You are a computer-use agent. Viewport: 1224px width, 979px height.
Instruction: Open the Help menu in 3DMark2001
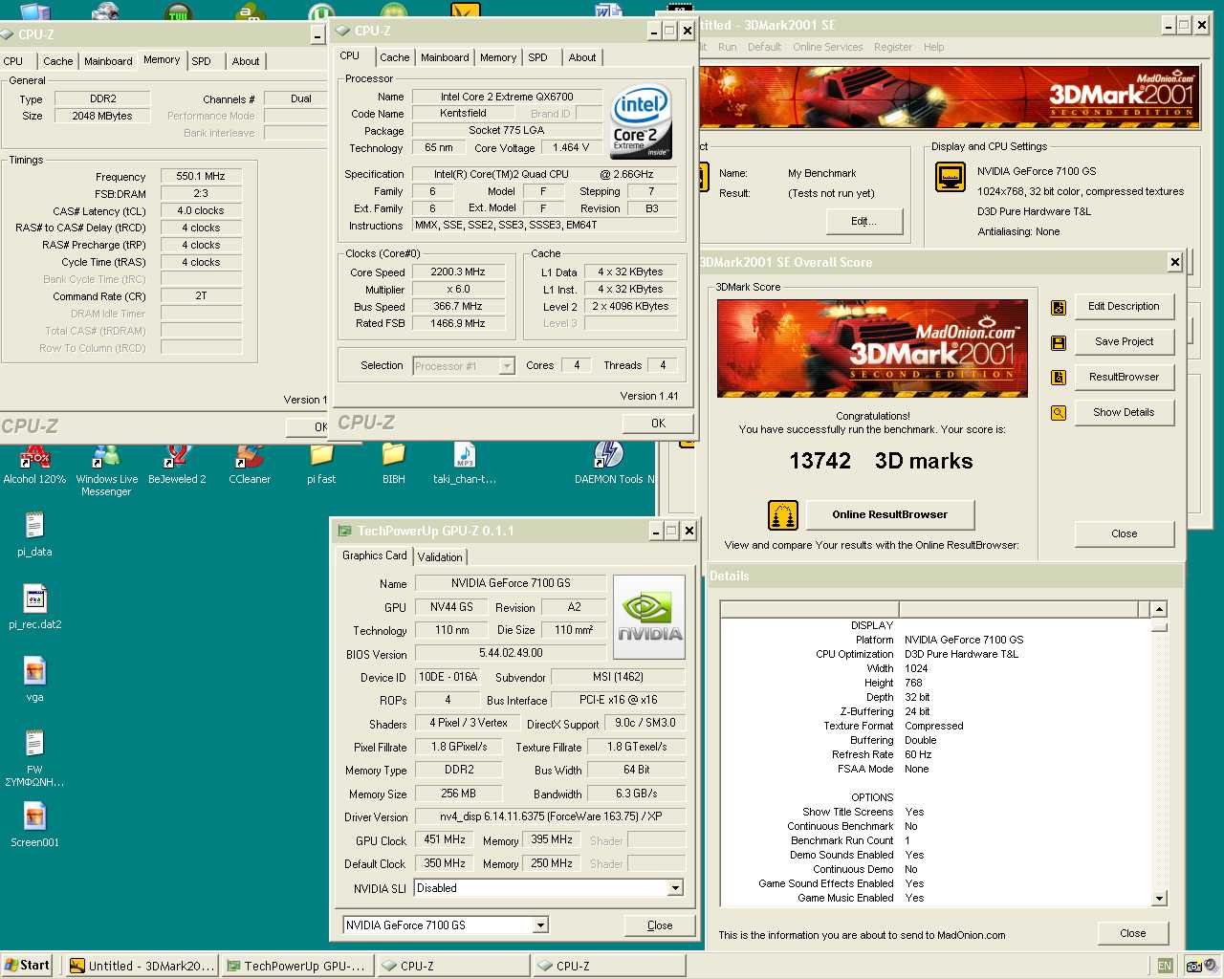click(933, 47)
